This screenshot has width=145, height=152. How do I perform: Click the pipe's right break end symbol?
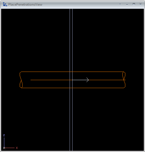pyautogui.click(x=124, y=80)
